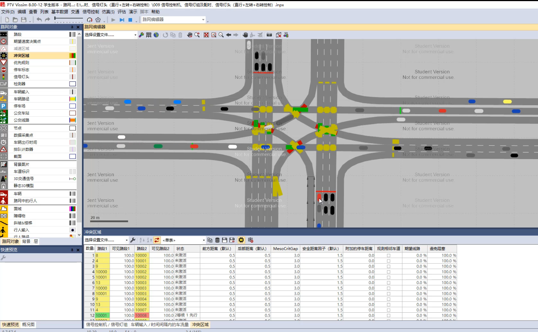538x332 pixels.
Task: Tick observe-adjacent-lanes checkbox in row 2
Action: (x=389, y=261)
